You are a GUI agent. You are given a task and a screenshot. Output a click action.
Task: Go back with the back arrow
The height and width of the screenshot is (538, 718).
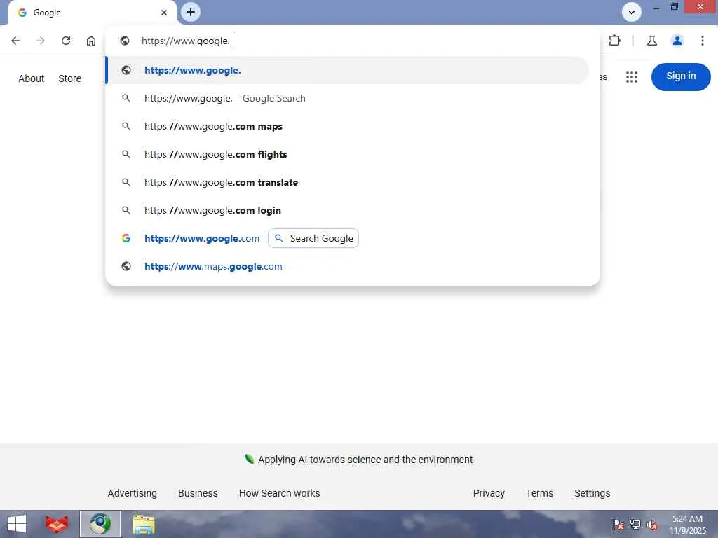[x=15, y=41]
